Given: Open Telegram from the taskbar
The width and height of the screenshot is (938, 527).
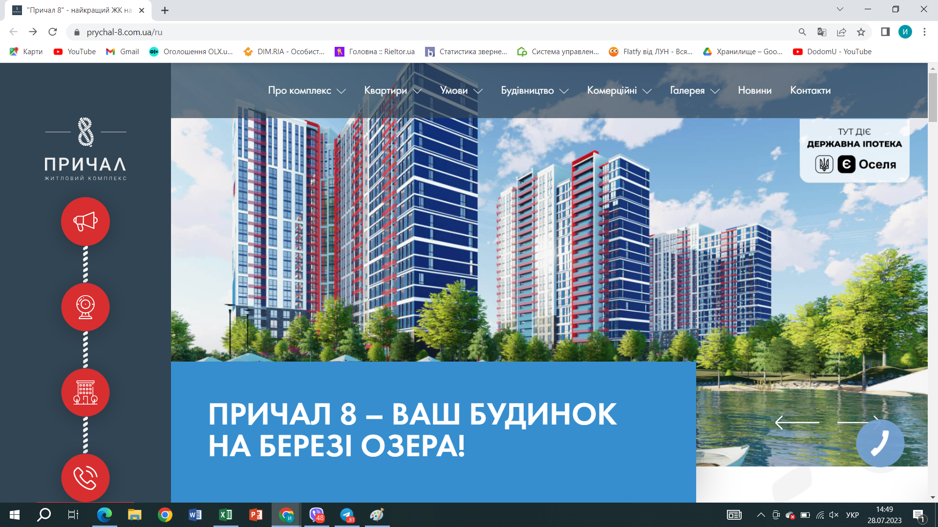Looking at the screenshot, I should tap(347, 515).
